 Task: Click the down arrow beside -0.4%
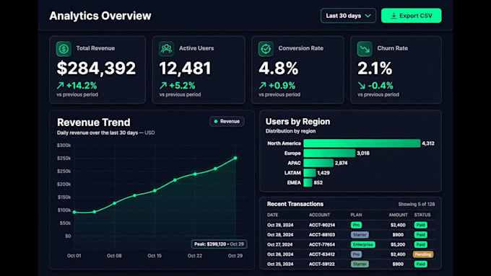tap(361, 85)
